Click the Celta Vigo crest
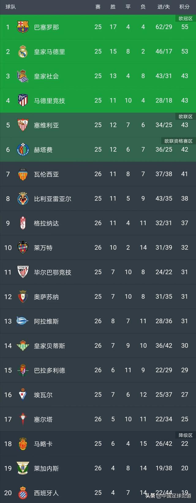The image size is (196, 503). coord(23,419)
